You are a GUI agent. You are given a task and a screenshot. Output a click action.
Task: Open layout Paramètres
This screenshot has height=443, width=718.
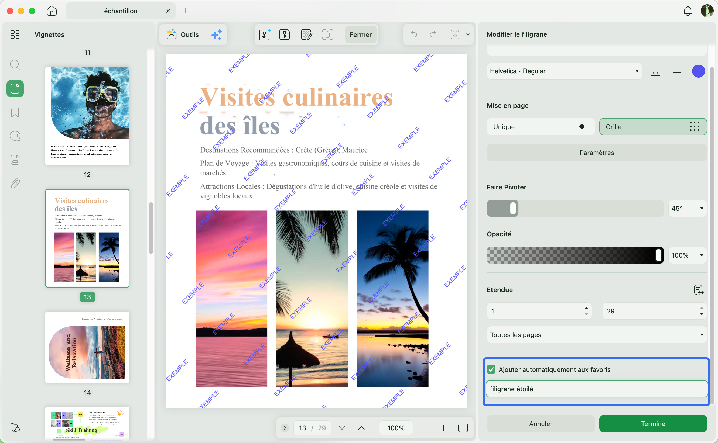tap(597, 153)
